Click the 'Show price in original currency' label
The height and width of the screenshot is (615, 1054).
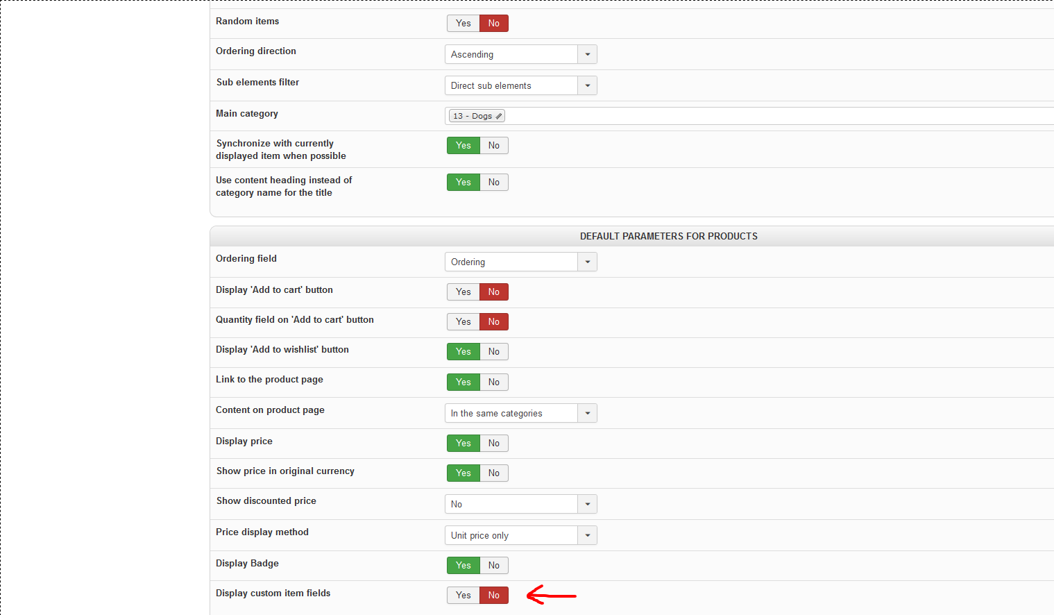[x=285, y=471]
